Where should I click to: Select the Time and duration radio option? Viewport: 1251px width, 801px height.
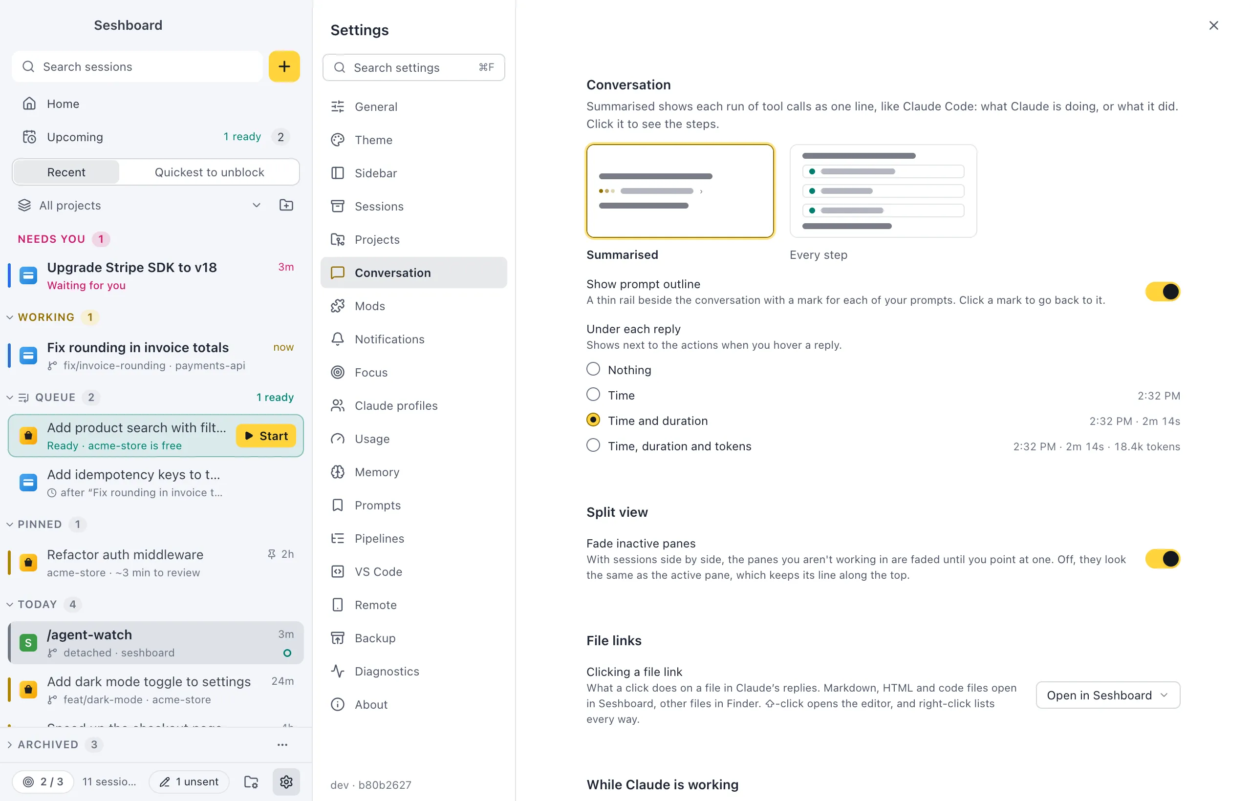coord(593,420)
